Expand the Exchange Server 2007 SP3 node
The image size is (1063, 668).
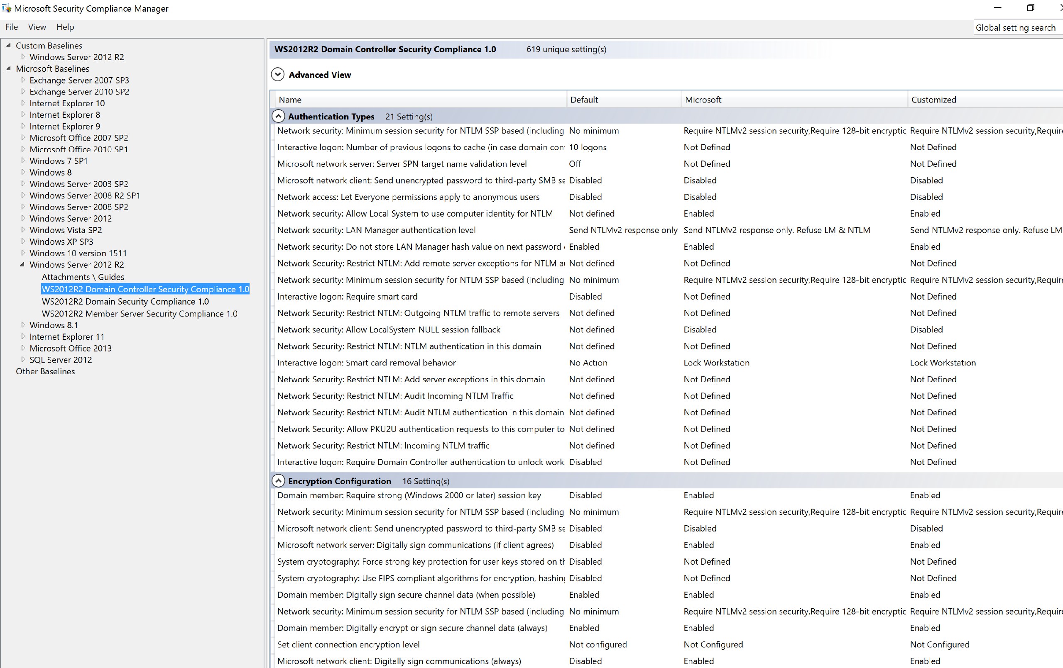click(23, 80)
